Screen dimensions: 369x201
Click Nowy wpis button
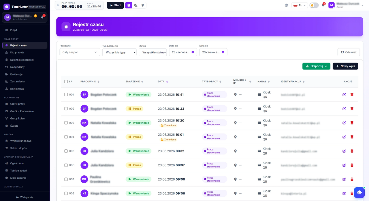pos(345,66)
